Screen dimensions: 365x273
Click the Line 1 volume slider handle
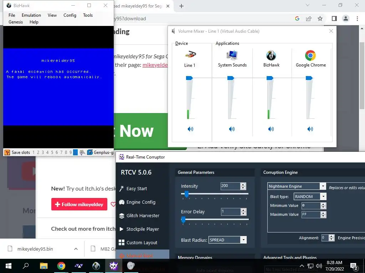pos(189,78)
